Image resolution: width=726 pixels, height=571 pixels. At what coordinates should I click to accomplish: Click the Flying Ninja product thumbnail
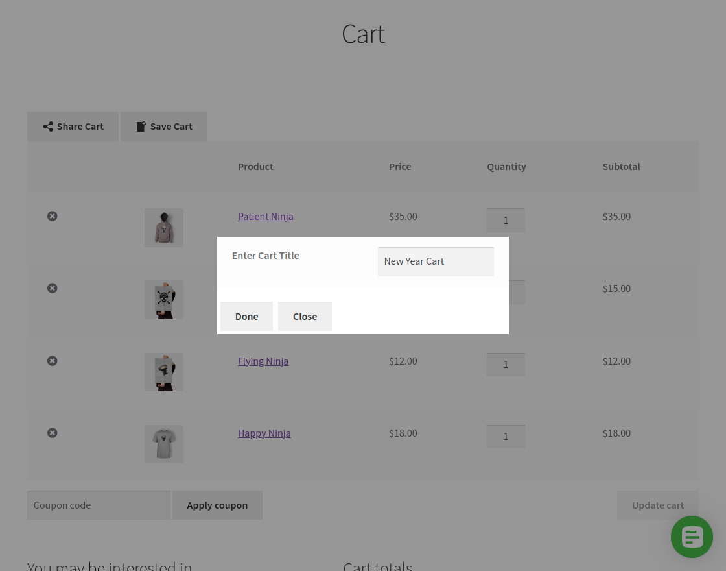click(x=164, y=372)
